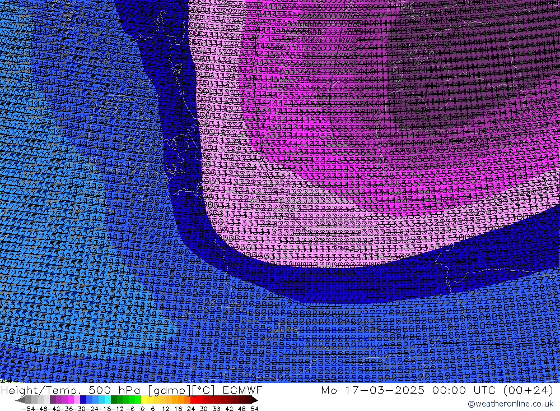560x411 pixels.
Task: Click the 'Mo 17-03-2025 00:00 UTC' forecast time
Action: pos(409,390)
